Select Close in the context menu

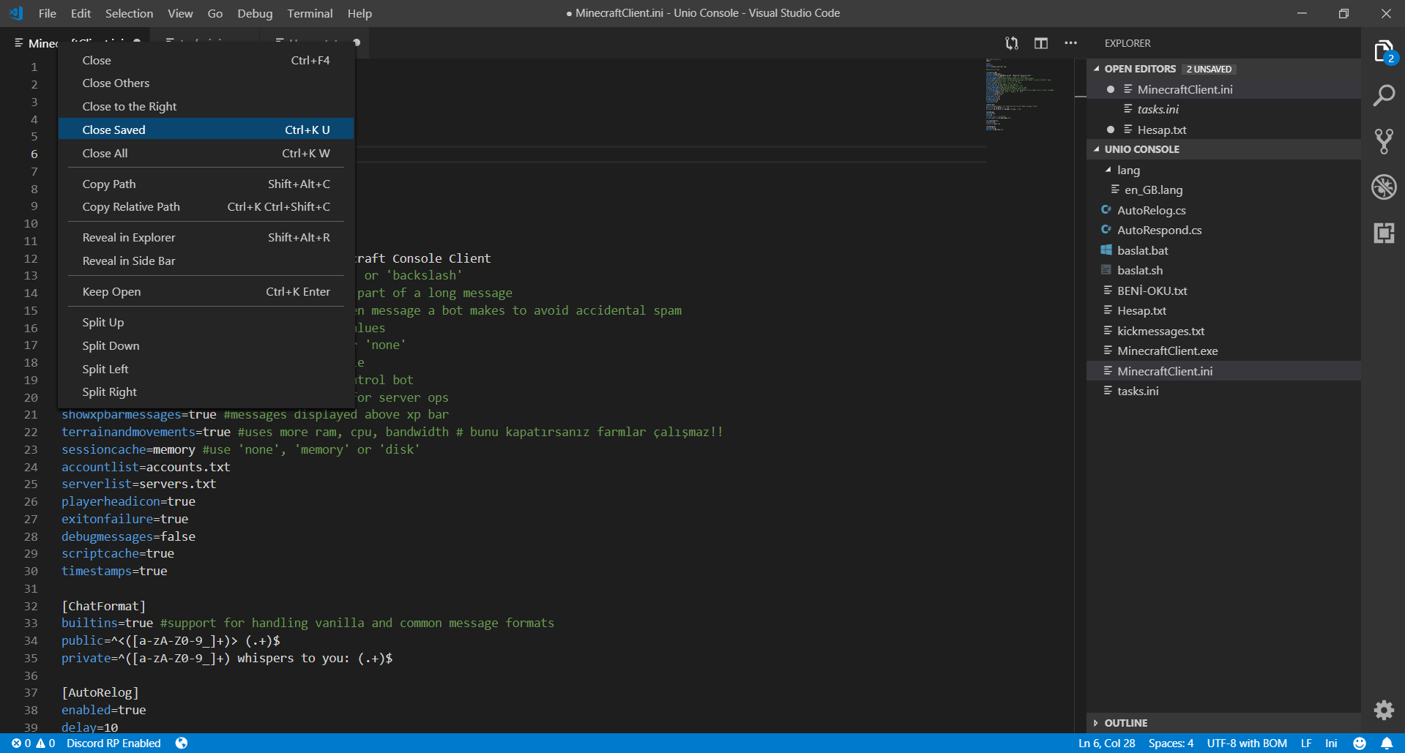pos(206,60)
